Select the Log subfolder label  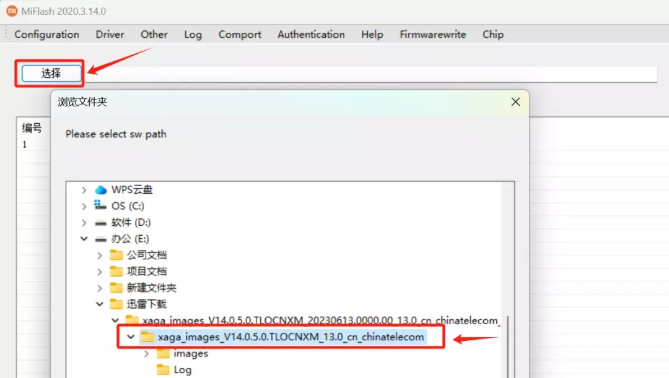tap(182, 370)
